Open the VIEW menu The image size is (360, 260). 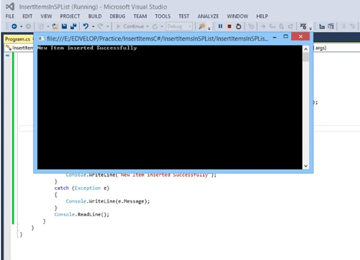pyautogui.click(x=46, y=16)
